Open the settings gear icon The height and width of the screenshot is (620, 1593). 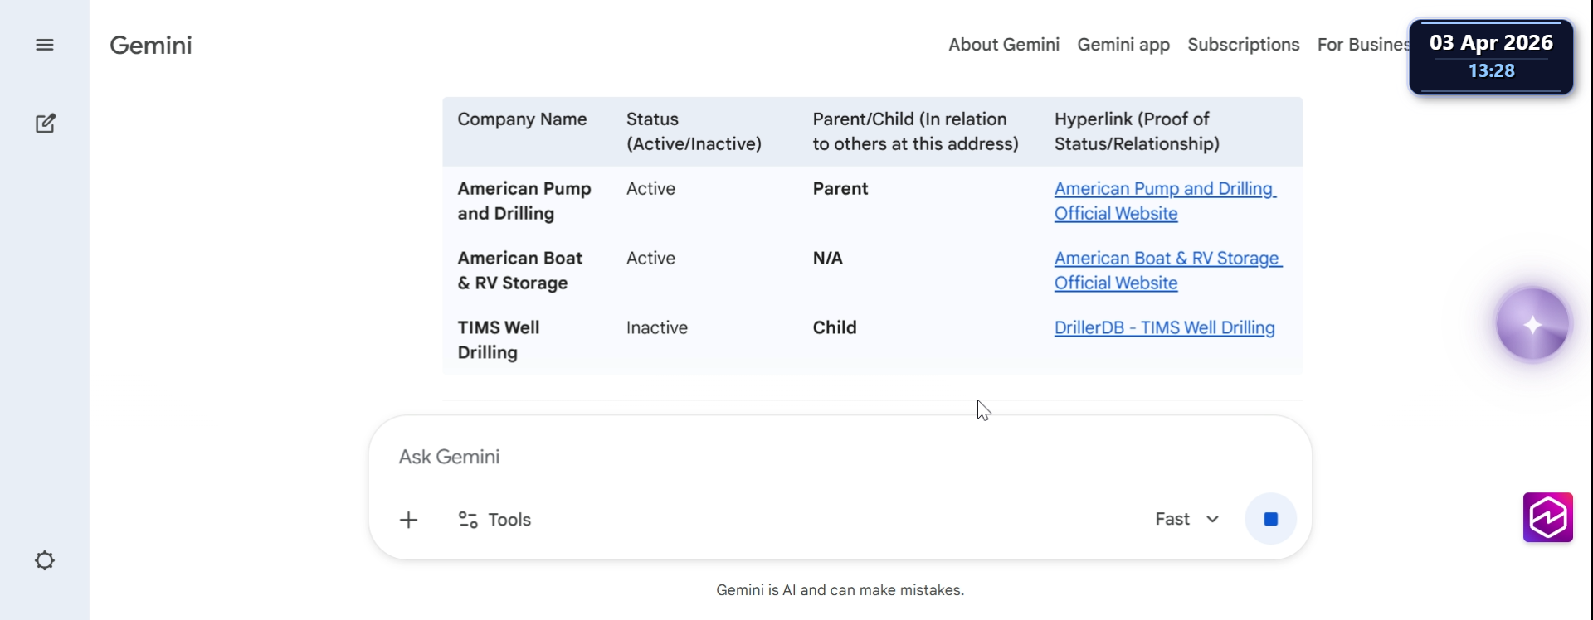point(45,560)
